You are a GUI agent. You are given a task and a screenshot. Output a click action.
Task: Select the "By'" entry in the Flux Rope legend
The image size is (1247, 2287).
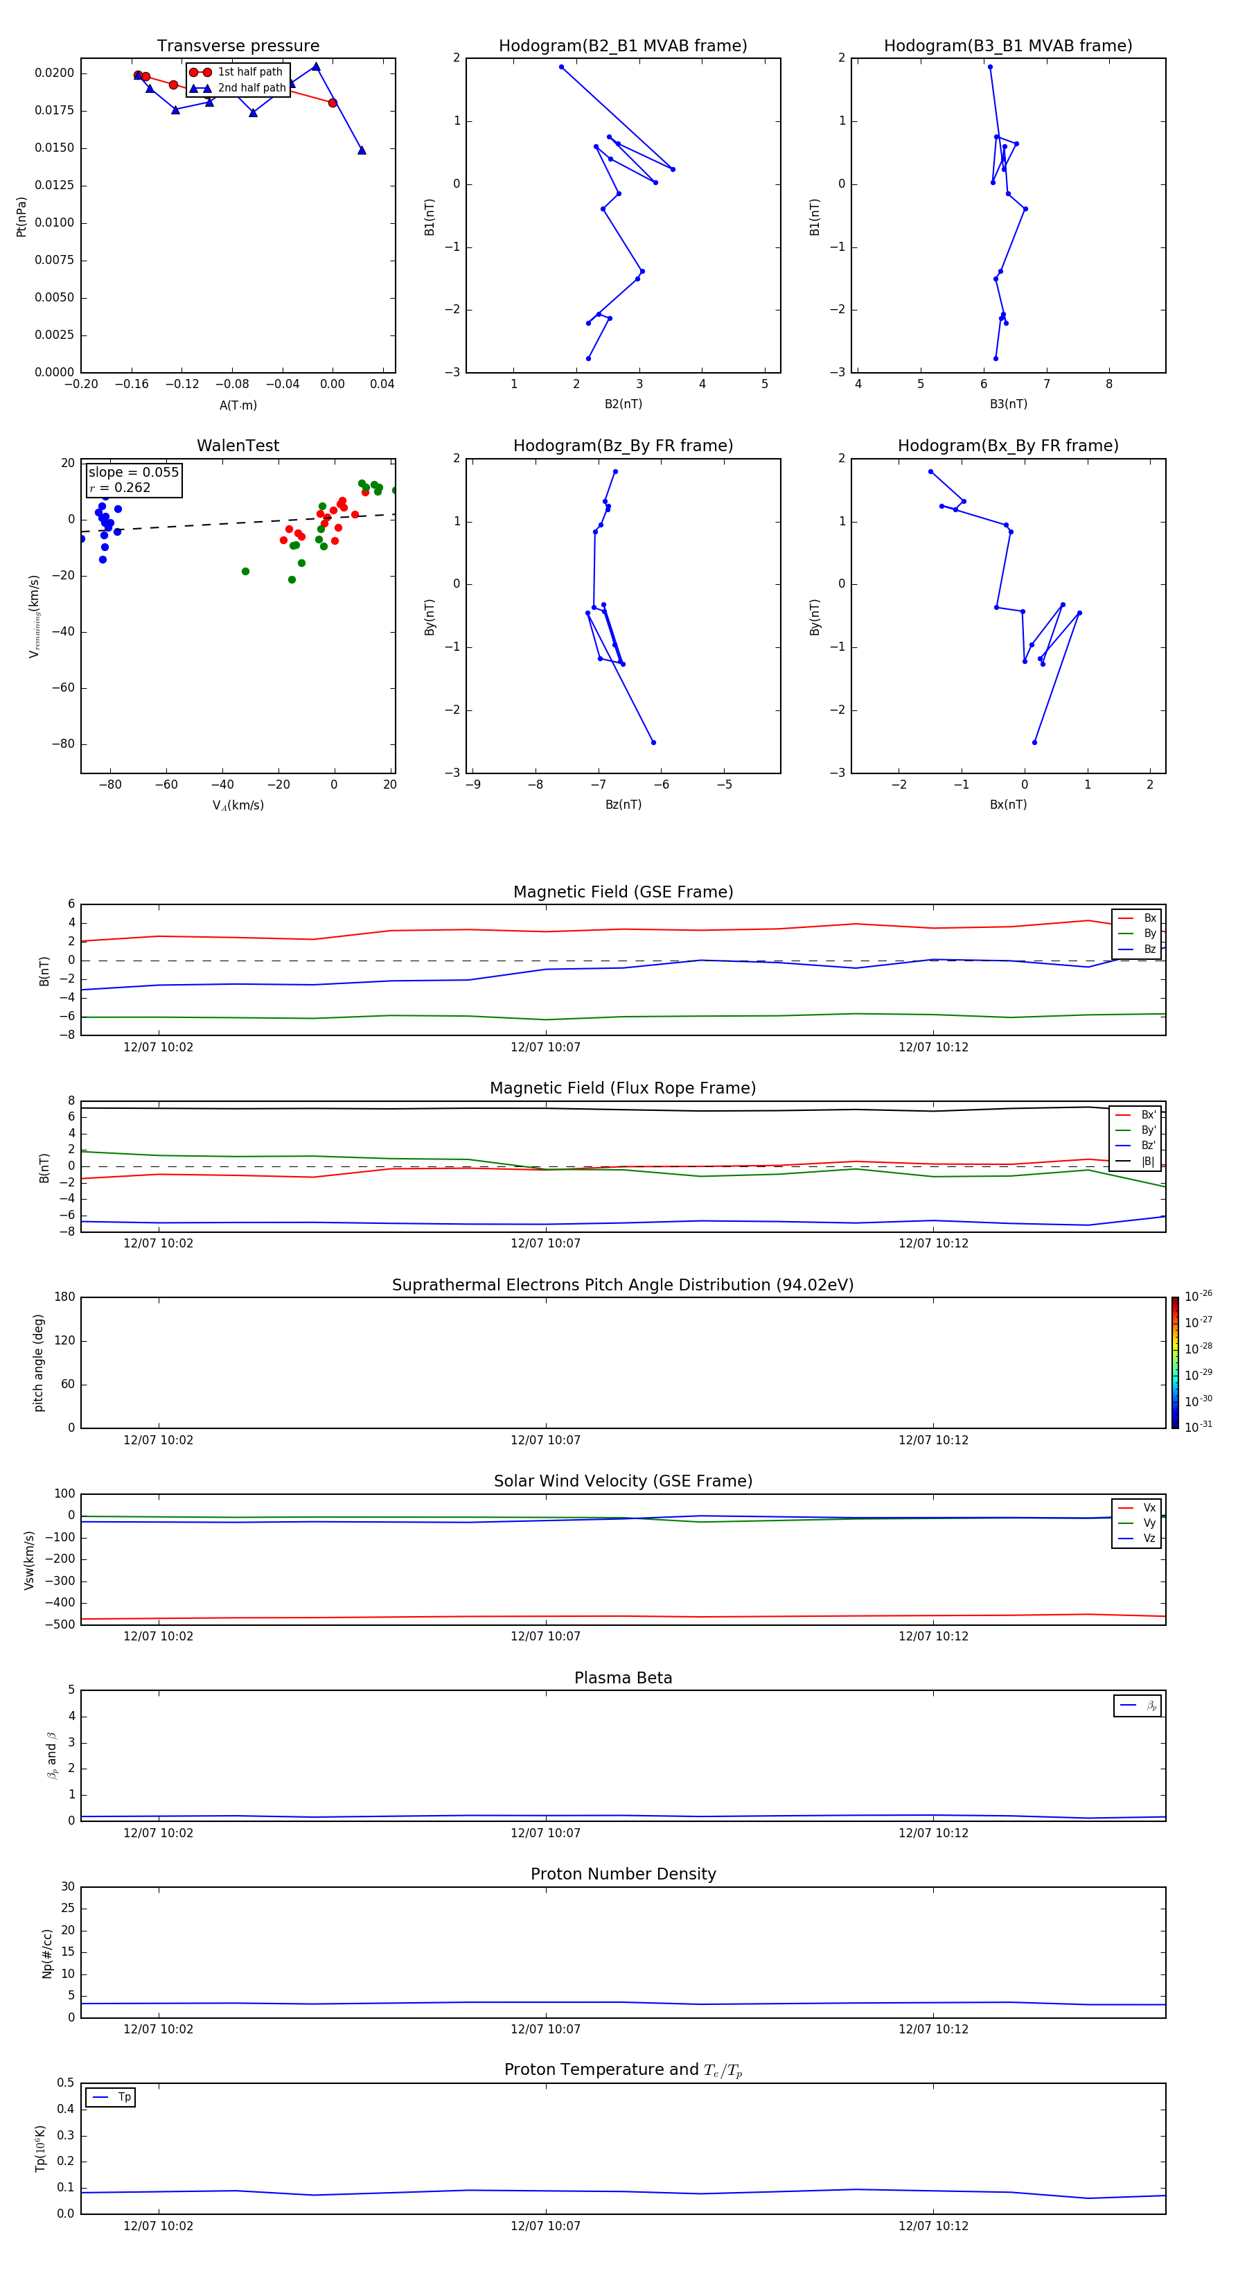click(x=1135, y=1130)
